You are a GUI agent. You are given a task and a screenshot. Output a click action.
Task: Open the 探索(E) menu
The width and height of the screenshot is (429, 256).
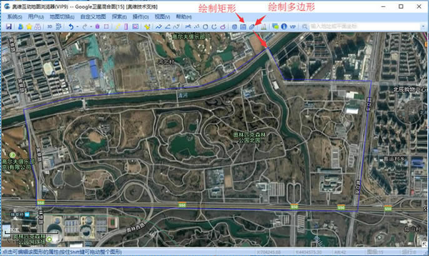(x=119, y=17)
